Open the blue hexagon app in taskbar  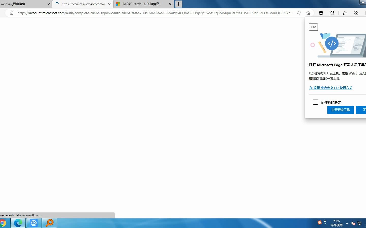(34, 223)
